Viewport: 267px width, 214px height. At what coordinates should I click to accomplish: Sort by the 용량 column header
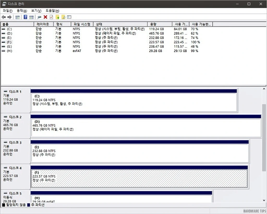[160, 24]
